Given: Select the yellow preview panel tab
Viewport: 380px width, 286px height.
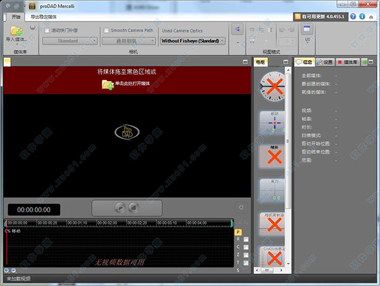Looking at the screenshot, I should pyautogui.click(x=7, y=62).
